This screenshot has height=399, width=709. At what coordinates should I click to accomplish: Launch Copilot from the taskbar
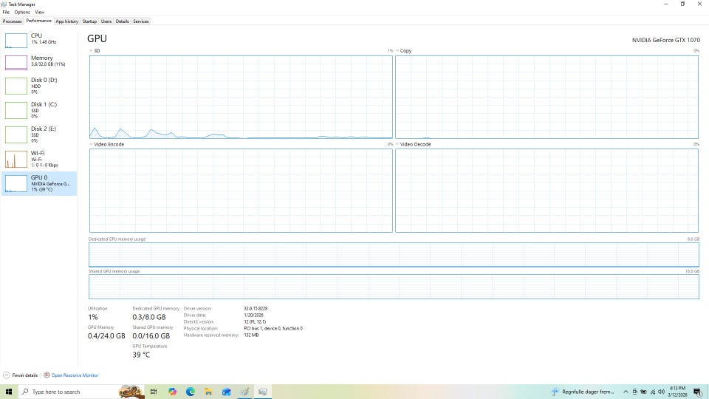pos(172,392)
